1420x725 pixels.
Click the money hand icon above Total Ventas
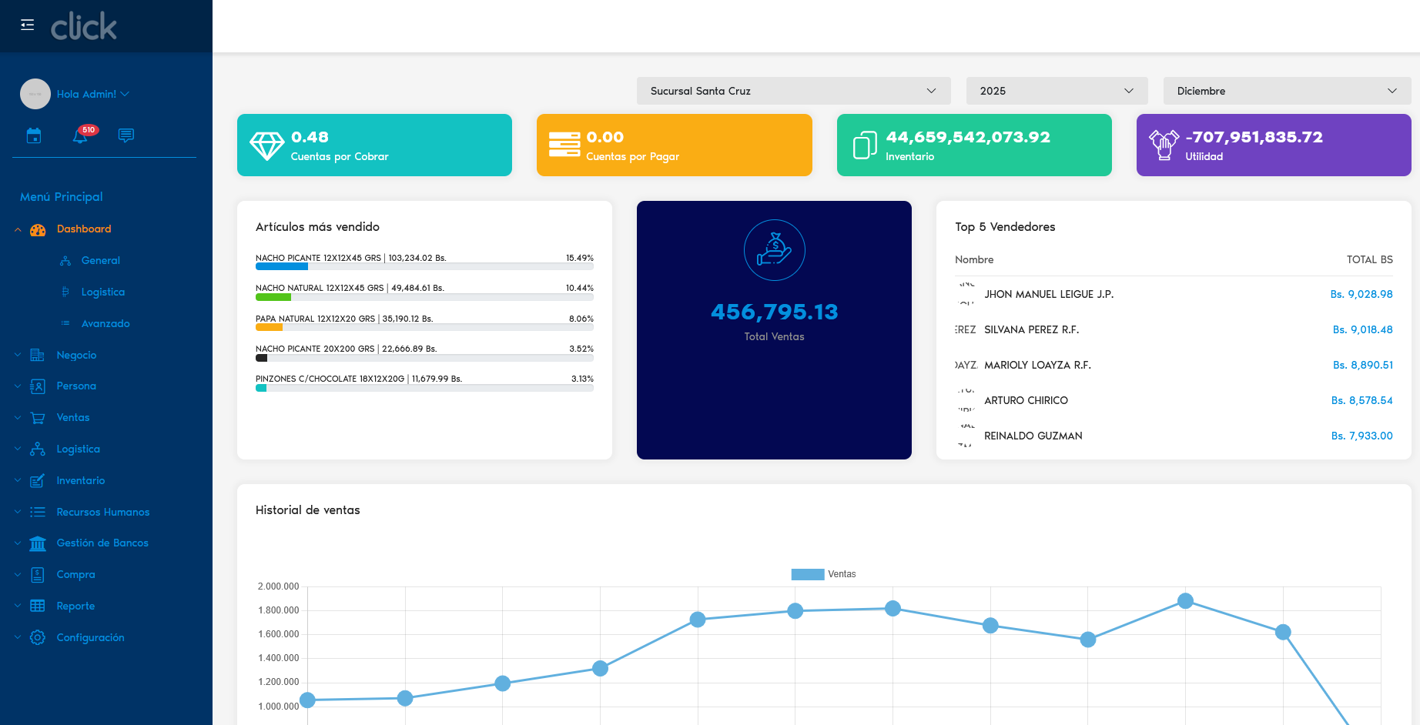(774, 250)
